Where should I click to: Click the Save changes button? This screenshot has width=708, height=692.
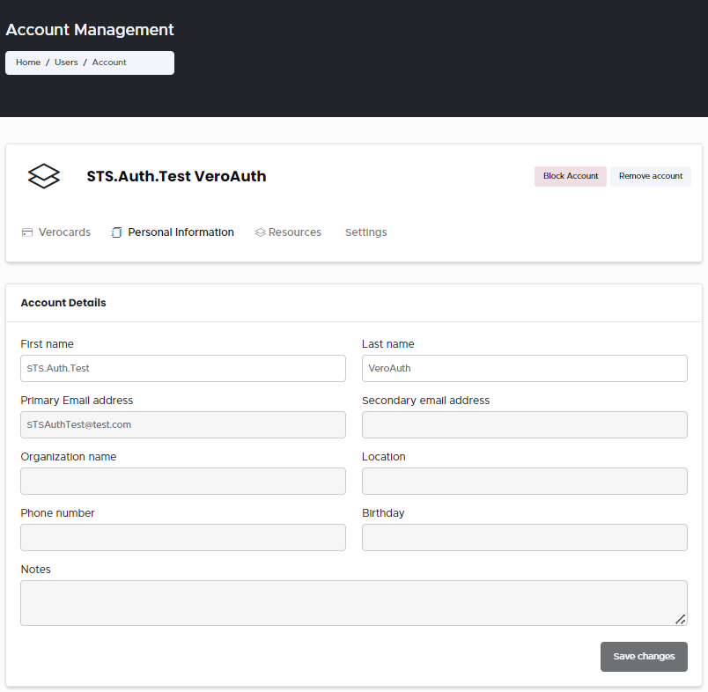point(644,657)
